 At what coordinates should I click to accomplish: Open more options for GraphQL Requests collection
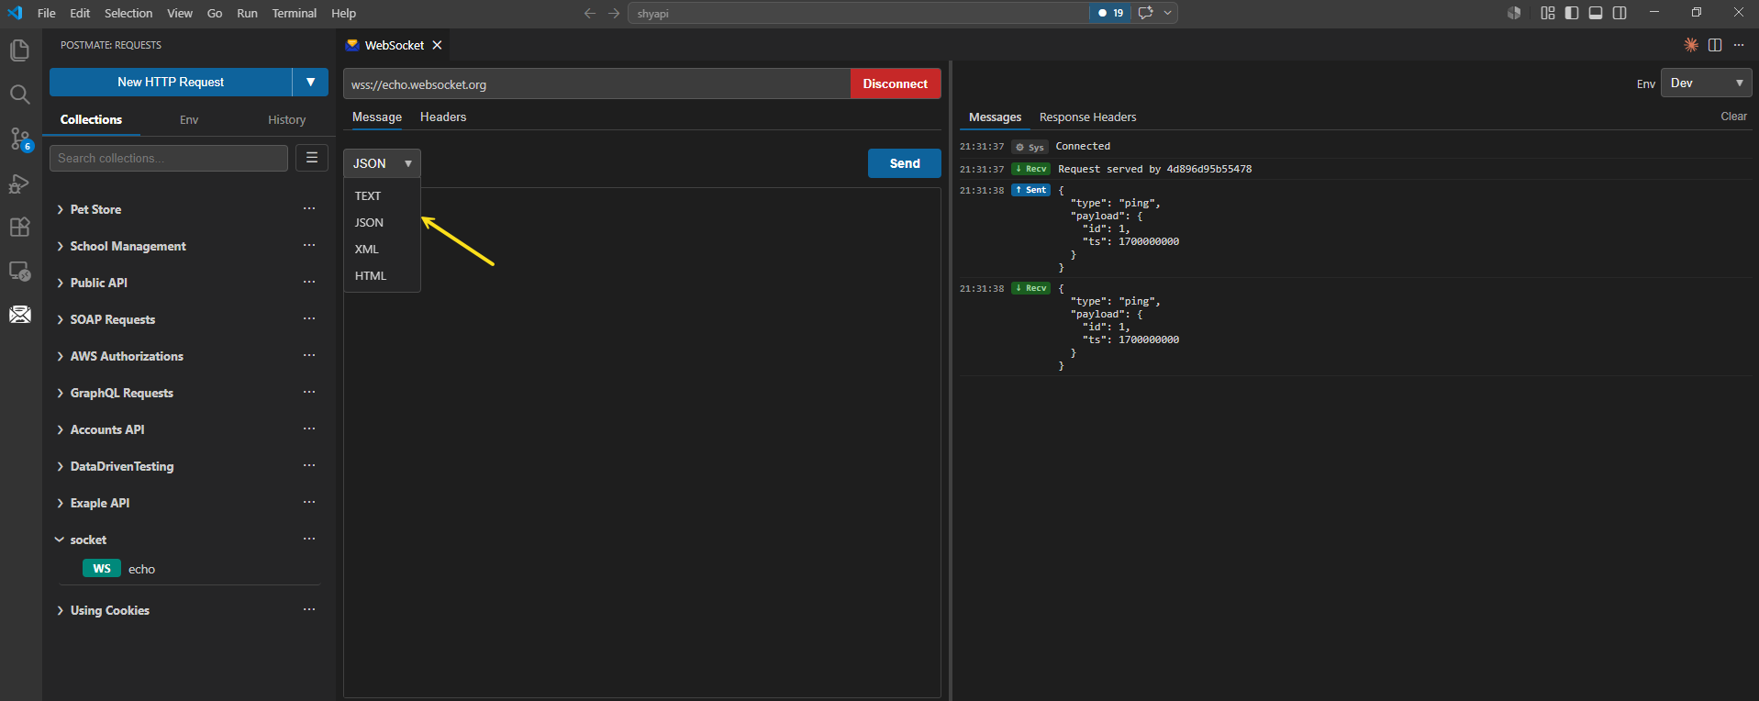[x=309, y=392]
